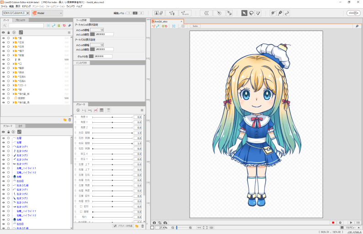Expand the 左腕A part folder
363x234 pixels.
tap(13, 77)
